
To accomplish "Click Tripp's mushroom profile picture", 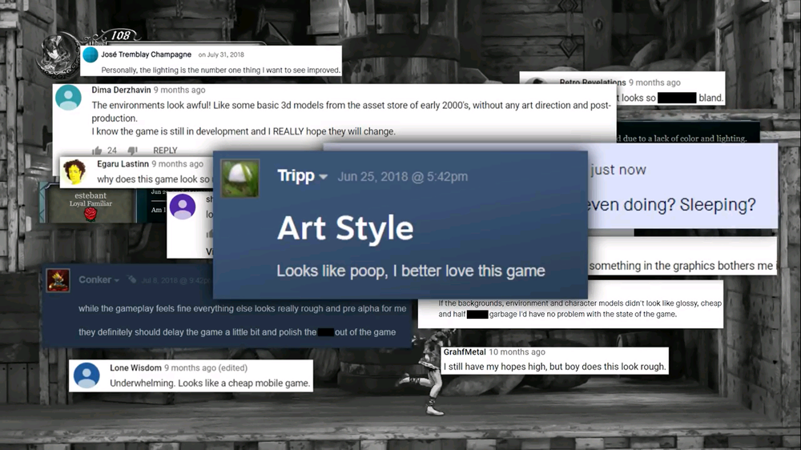I will (239, 179).
